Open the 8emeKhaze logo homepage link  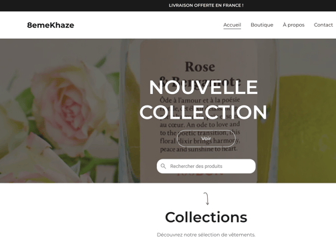pos(51,25)
